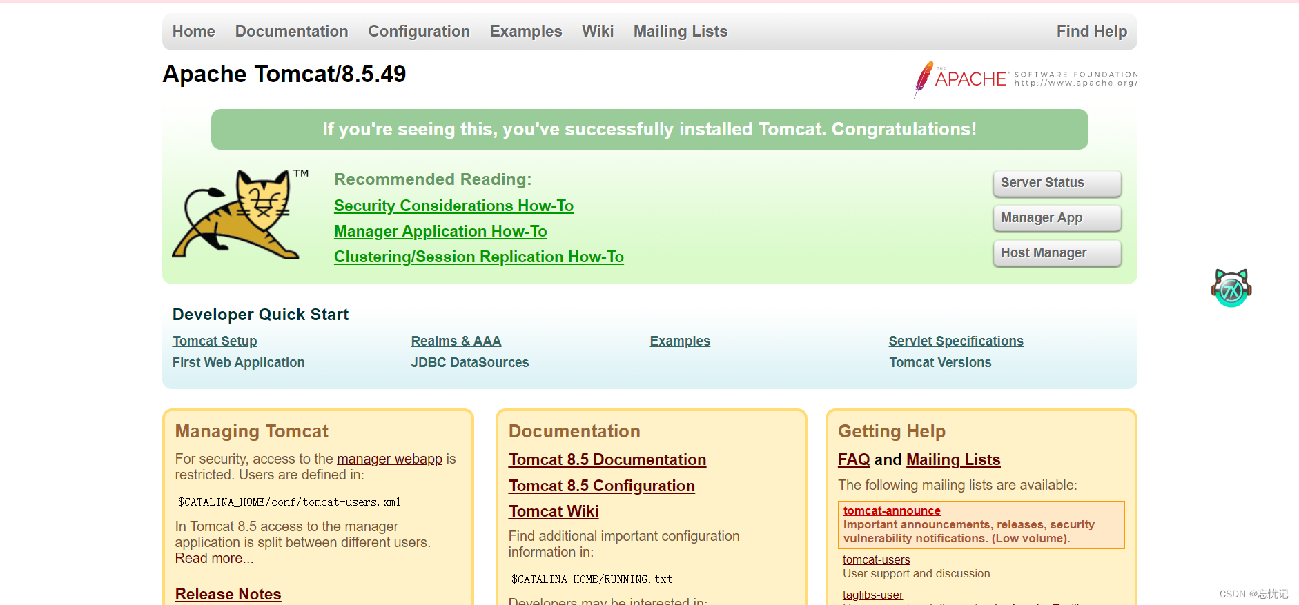
Task: Click the $CATALINA_HOME/conf/tomcat-users.xml path text
Action: tap(289, 502)
